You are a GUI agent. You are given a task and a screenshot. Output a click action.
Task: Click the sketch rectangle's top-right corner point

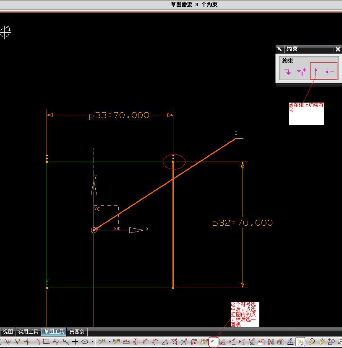coord(173,162)
